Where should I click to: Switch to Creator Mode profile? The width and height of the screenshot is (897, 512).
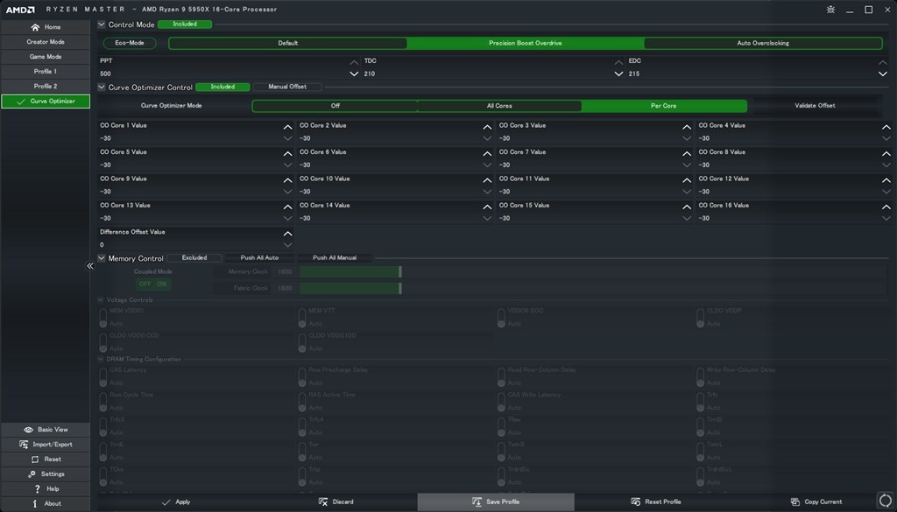point(46,42)
